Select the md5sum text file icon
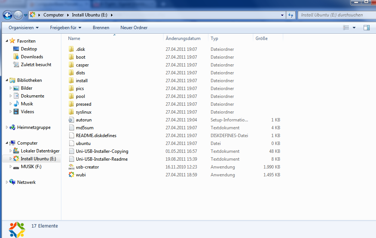 tap(71, 128)
